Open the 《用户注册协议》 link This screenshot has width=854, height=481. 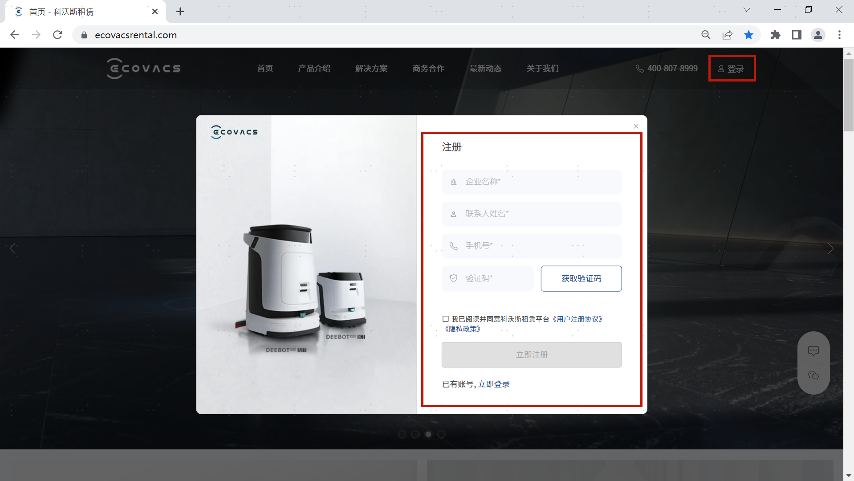(x=577, y=319)
